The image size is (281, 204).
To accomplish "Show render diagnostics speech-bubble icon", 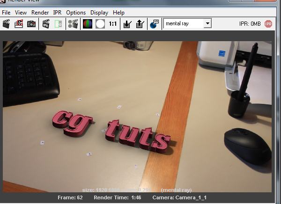I will (x=154, y=24).
